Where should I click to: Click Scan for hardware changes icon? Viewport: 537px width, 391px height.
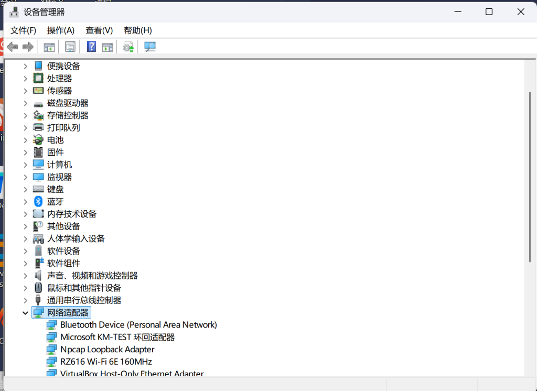[150, 47]
